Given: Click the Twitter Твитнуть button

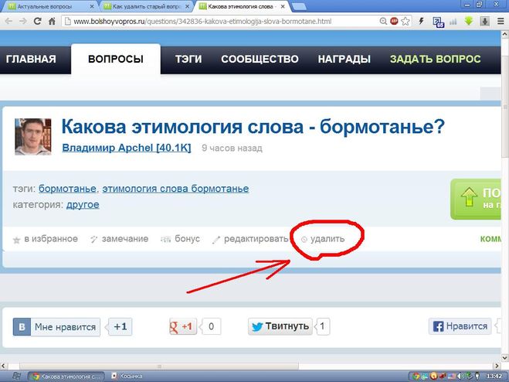Looking at the screenshot, I should point(280,326).
